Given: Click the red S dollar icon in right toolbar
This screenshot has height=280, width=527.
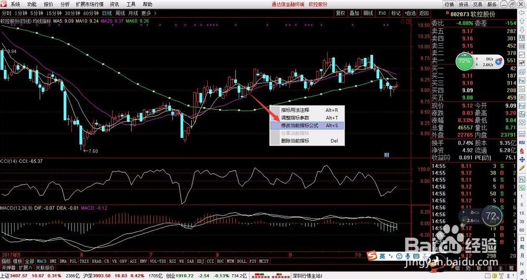Looking at the screenshot, I should (522, 151).
